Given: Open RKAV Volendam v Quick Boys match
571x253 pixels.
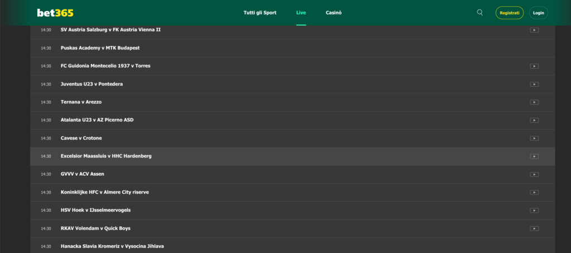Looking at the screenshot, I should click(x=95, y=229).
